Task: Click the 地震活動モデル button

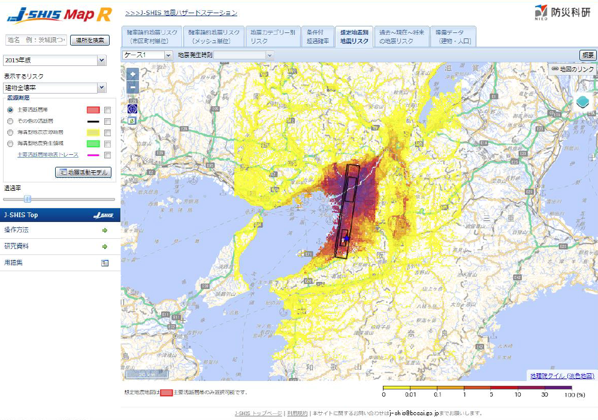Action: coord(83,172)
